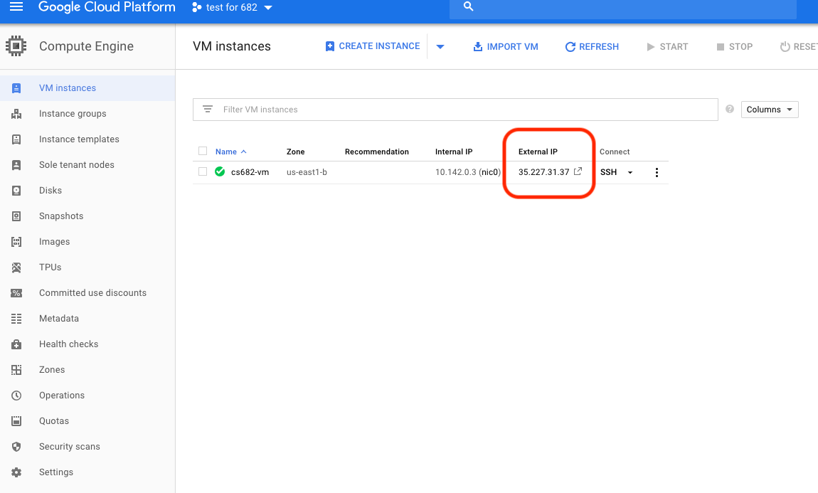The width and height of the screenshot is (818, 493).
Task: Open more actions via three-dot menu on cs682-vm
Action: (657, 172)
